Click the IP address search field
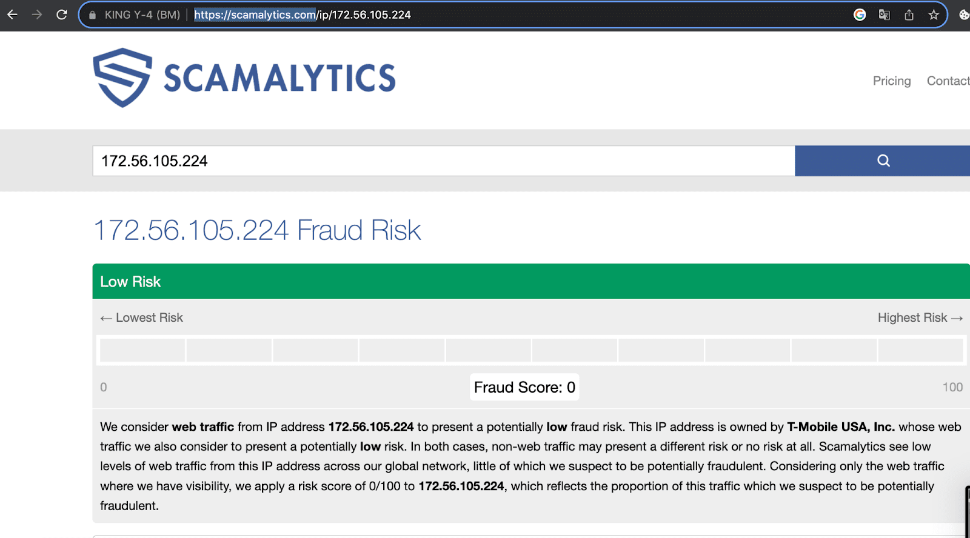Screen dimensions: 970x538 (444, 161)
